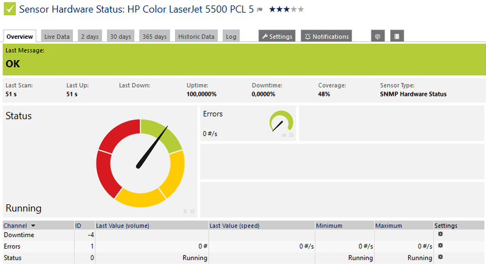Viewport: 486px width, 265px height.
Task: Select the Downtime channel row name
Action: (x=19, y=235)
